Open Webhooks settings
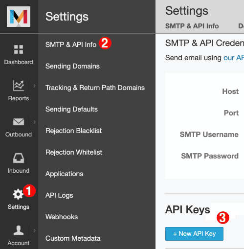Screen dimensions: 244x249 point(62,217)
